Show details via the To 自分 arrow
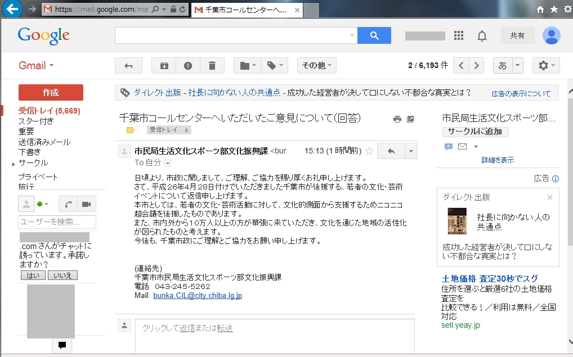 tap(168, 163)
